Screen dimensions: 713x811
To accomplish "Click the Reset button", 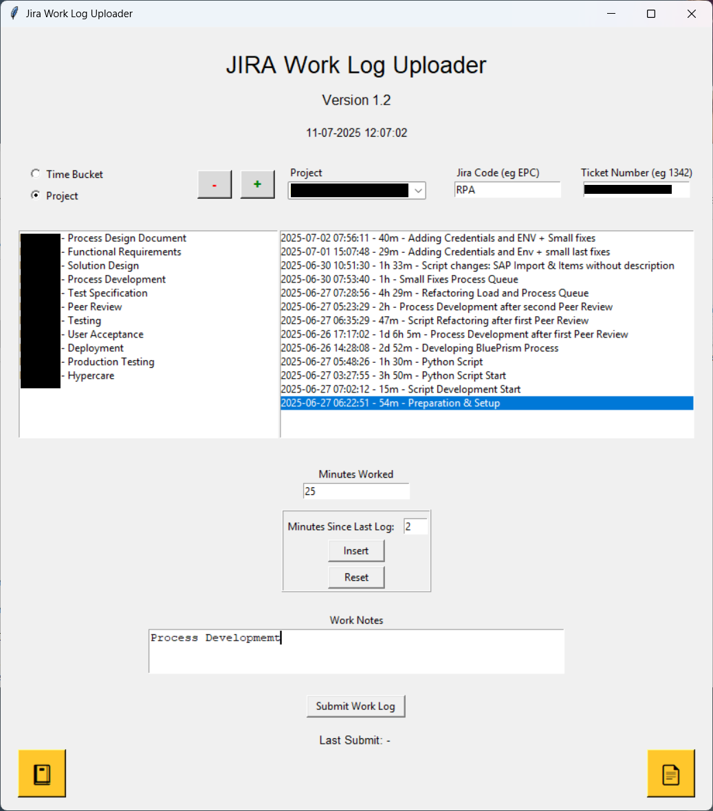I will (356, 577).
